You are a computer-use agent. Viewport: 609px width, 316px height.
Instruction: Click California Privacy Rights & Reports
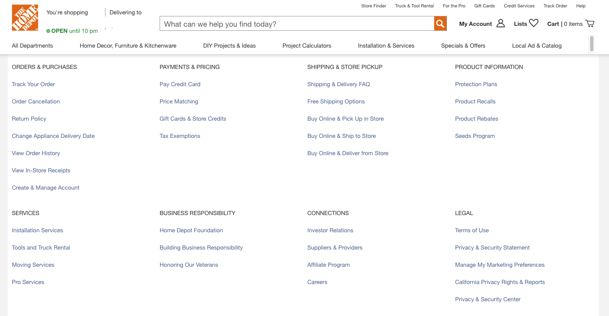point(499,282)
